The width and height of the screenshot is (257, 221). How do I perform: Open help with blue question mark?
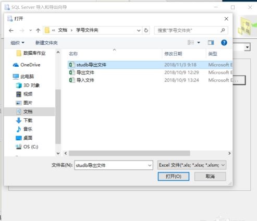pyautogui.click(x=224, y=43)
